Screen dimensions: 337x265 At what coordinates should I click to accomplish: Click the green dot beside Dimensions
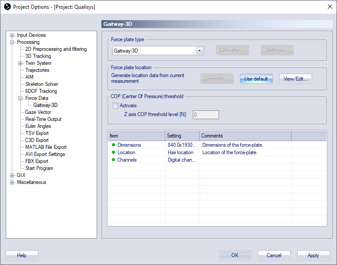tap(114, 145)
